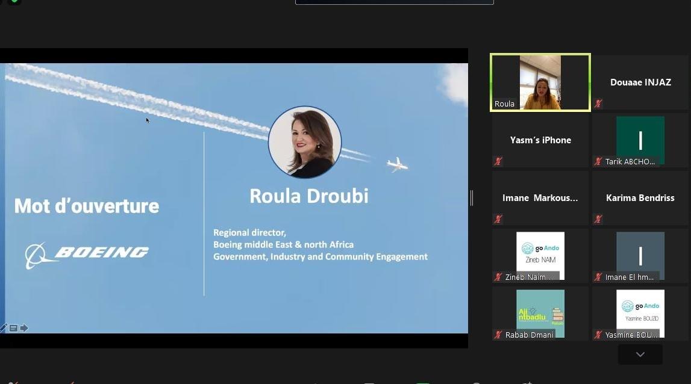Select the pen annotation tool on slide
691x384 pixels.
click(x=3, y=328)
